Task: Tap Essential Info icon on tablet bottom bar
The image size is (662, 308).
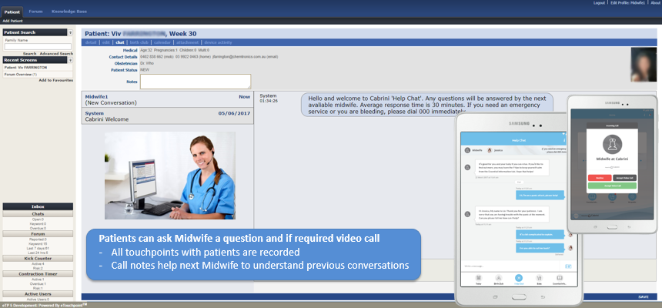Action: 560,280
